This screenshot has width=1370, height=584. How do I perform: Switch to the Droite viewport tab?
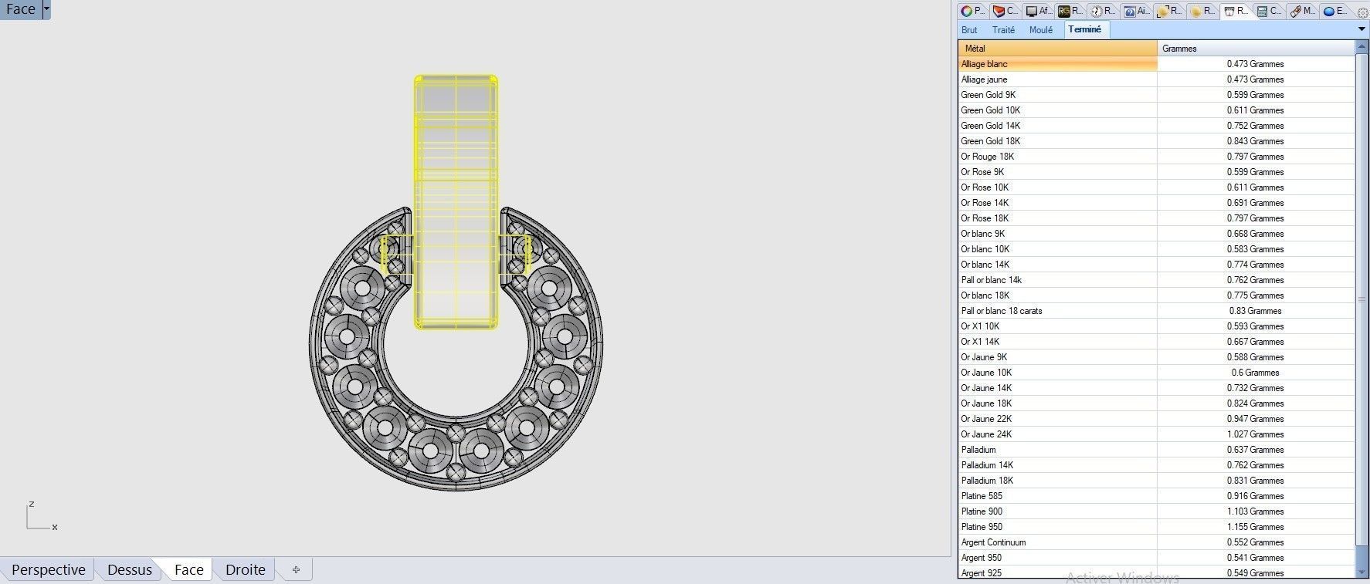[x=245, y=570]
